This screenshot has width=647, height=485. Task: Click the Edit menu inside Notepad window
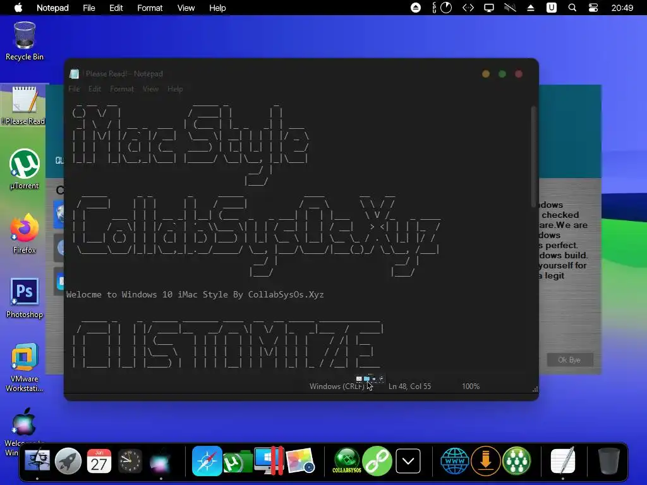click(x=95, y=89)
